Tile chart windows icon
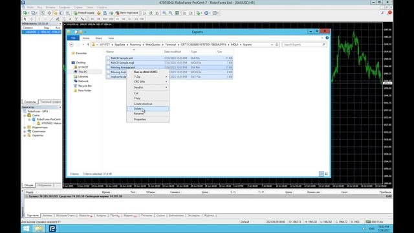Viewport: 414px width, 233px height. 177,13
